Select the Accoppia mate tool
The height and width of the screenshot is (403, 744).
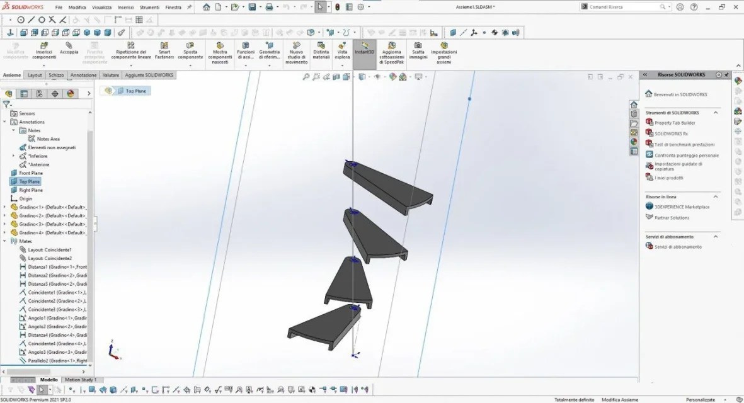pyautogui.click(x=69, y=48)
